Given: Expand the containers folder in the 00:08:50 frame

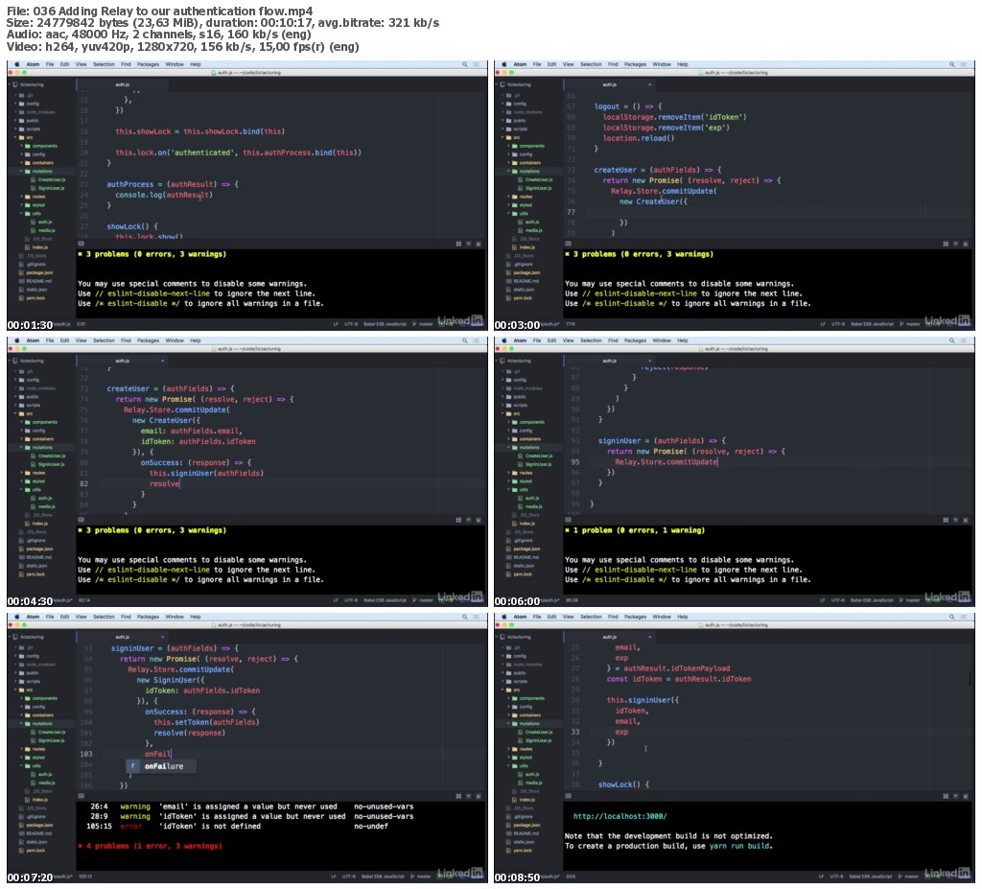Looking at the screenshot, I should [508, 714].
